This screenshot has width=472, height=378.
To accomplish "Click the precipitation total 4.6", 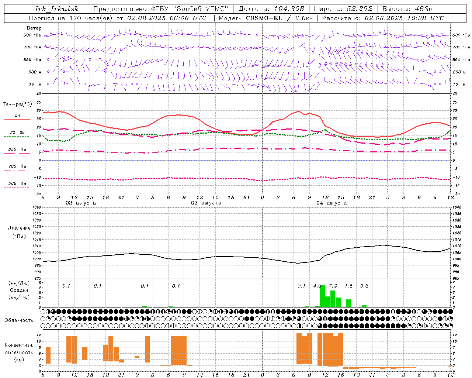I will pos(317,286).
